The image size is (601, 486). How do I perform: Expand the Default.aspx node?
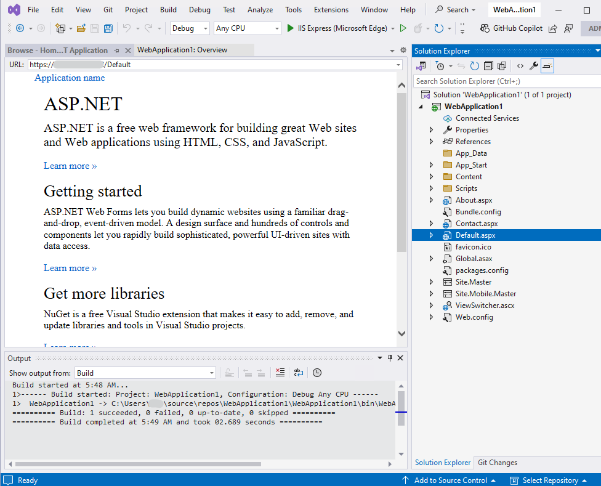[x=431, y=235]
